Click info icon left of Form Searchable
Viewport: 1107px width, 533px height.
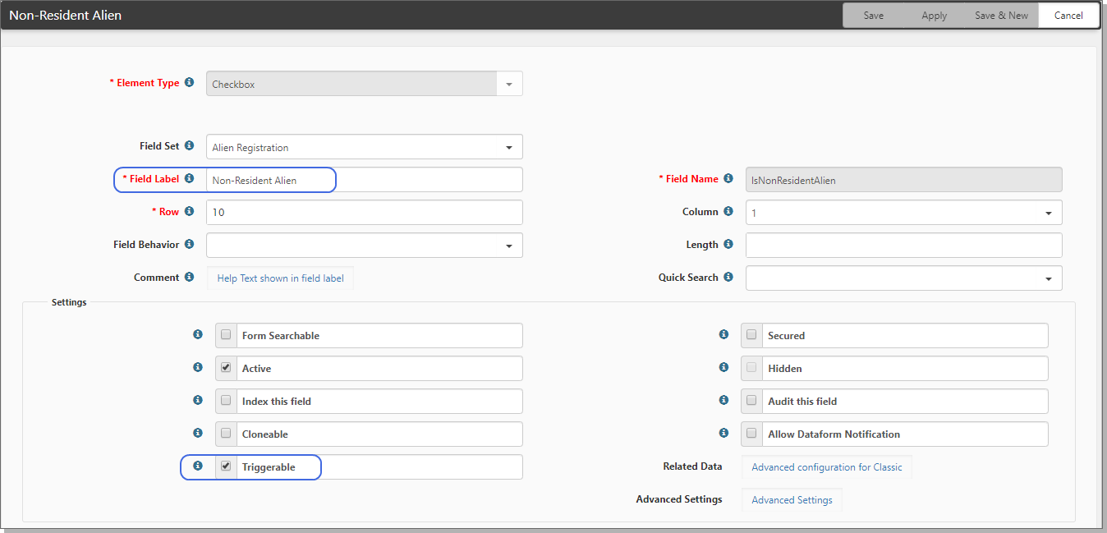click(198, 335)
